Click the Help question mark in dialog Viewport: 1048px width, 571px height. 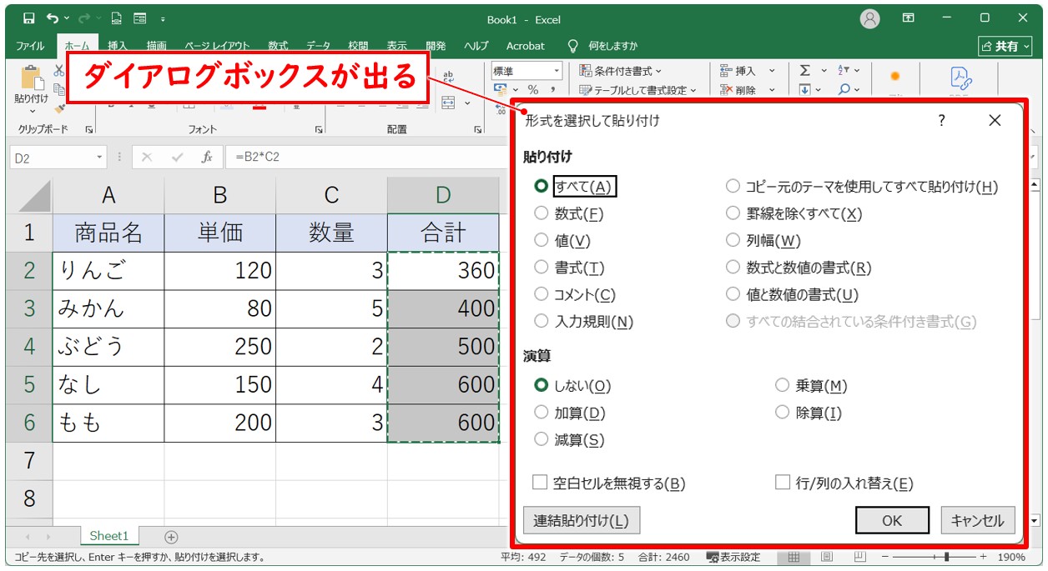tap(941, 121)
